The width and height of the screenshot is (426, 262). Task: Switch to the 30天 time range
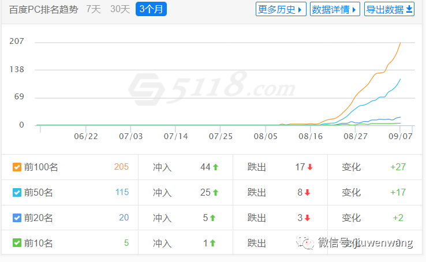tap(120, 9)
